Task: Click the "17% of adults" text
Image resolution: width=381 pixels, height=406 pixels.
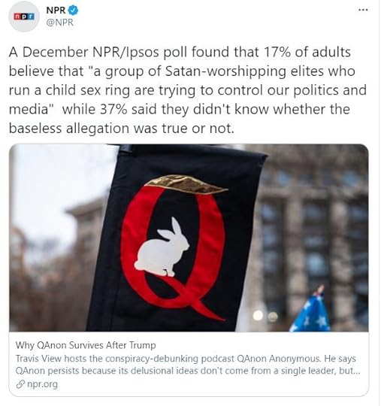Action: (307, 52)
